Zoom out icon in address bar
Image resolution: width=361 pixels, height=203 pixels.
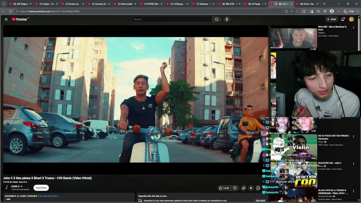coord(292,11)
